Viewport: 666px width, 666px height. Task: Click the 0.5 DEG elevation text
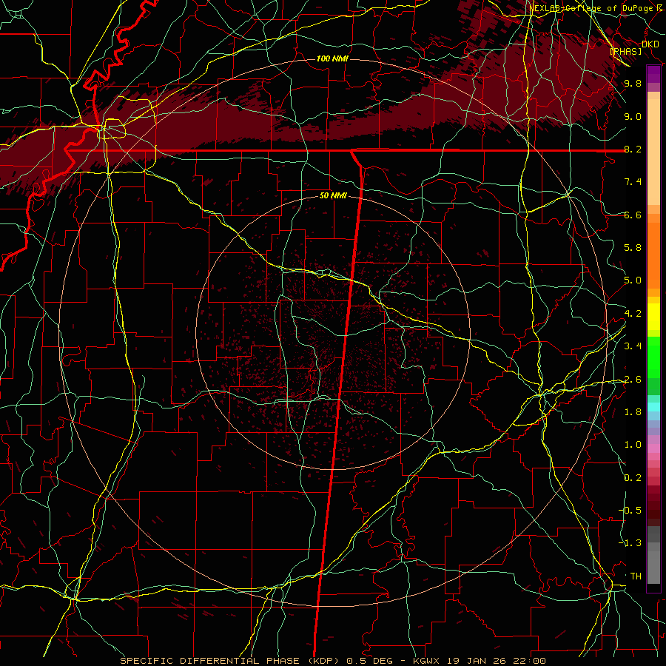click(371, 661)
